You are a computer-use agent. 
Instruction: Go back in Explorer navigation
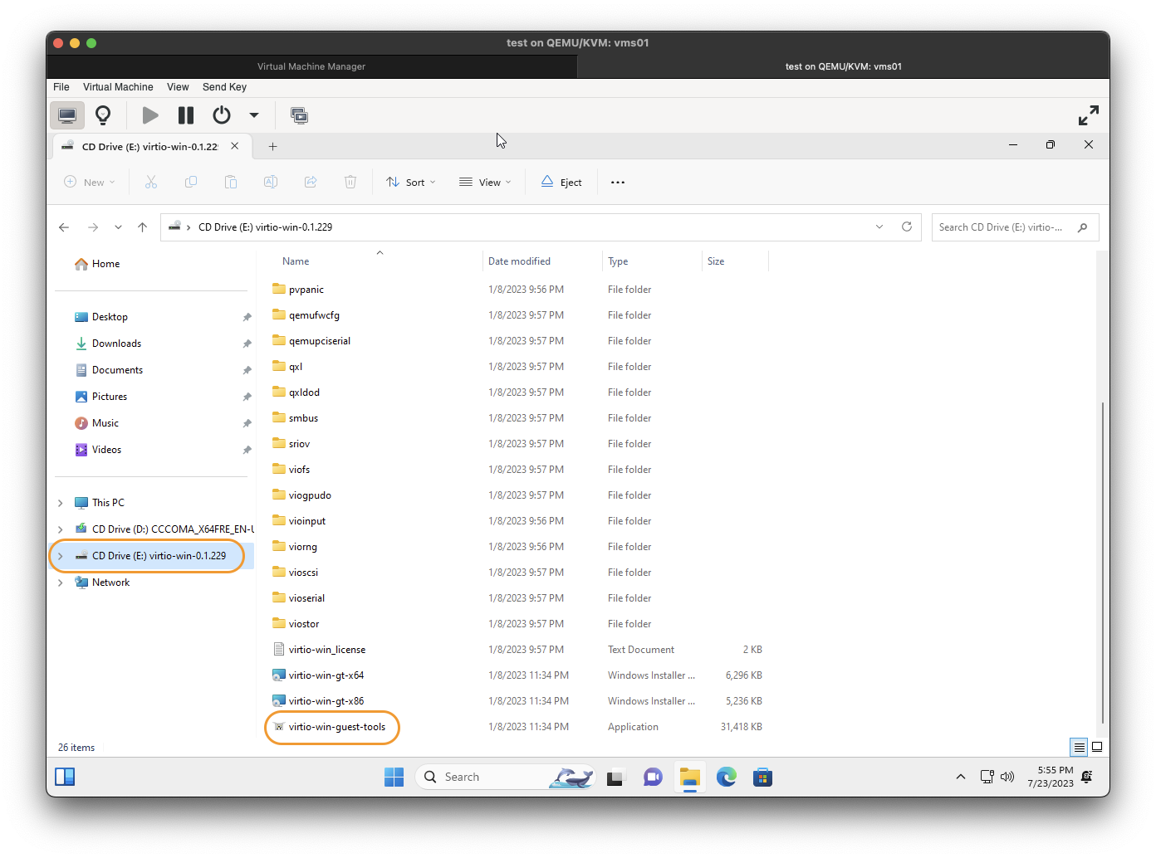64,227
